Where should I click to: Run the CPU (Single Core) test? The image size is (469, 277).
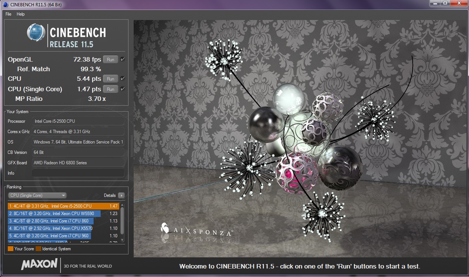pyautogui.click(x=111, y=89)
